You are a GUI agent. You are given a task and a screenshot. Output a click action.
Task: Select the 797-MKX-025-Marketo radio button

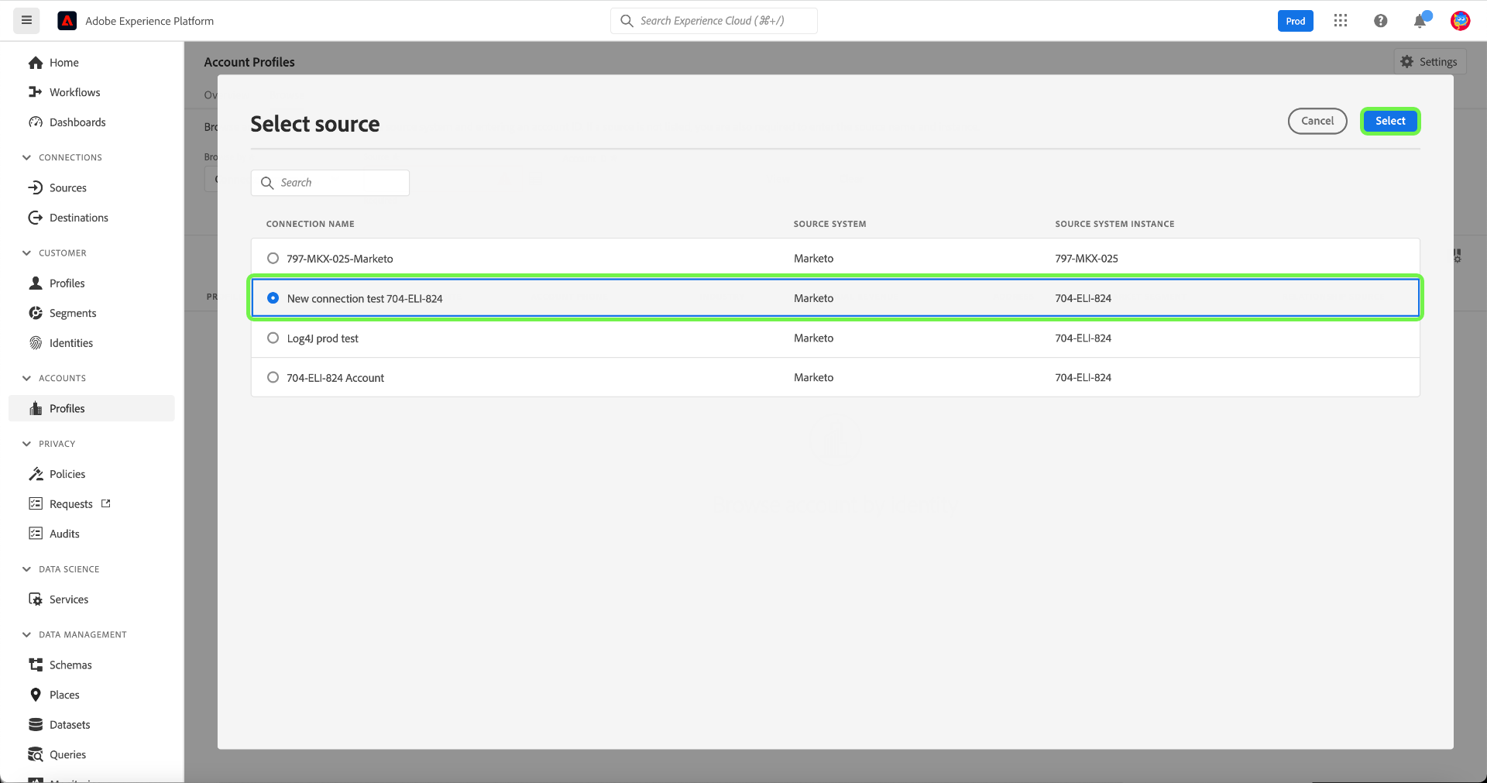(273, 259)
